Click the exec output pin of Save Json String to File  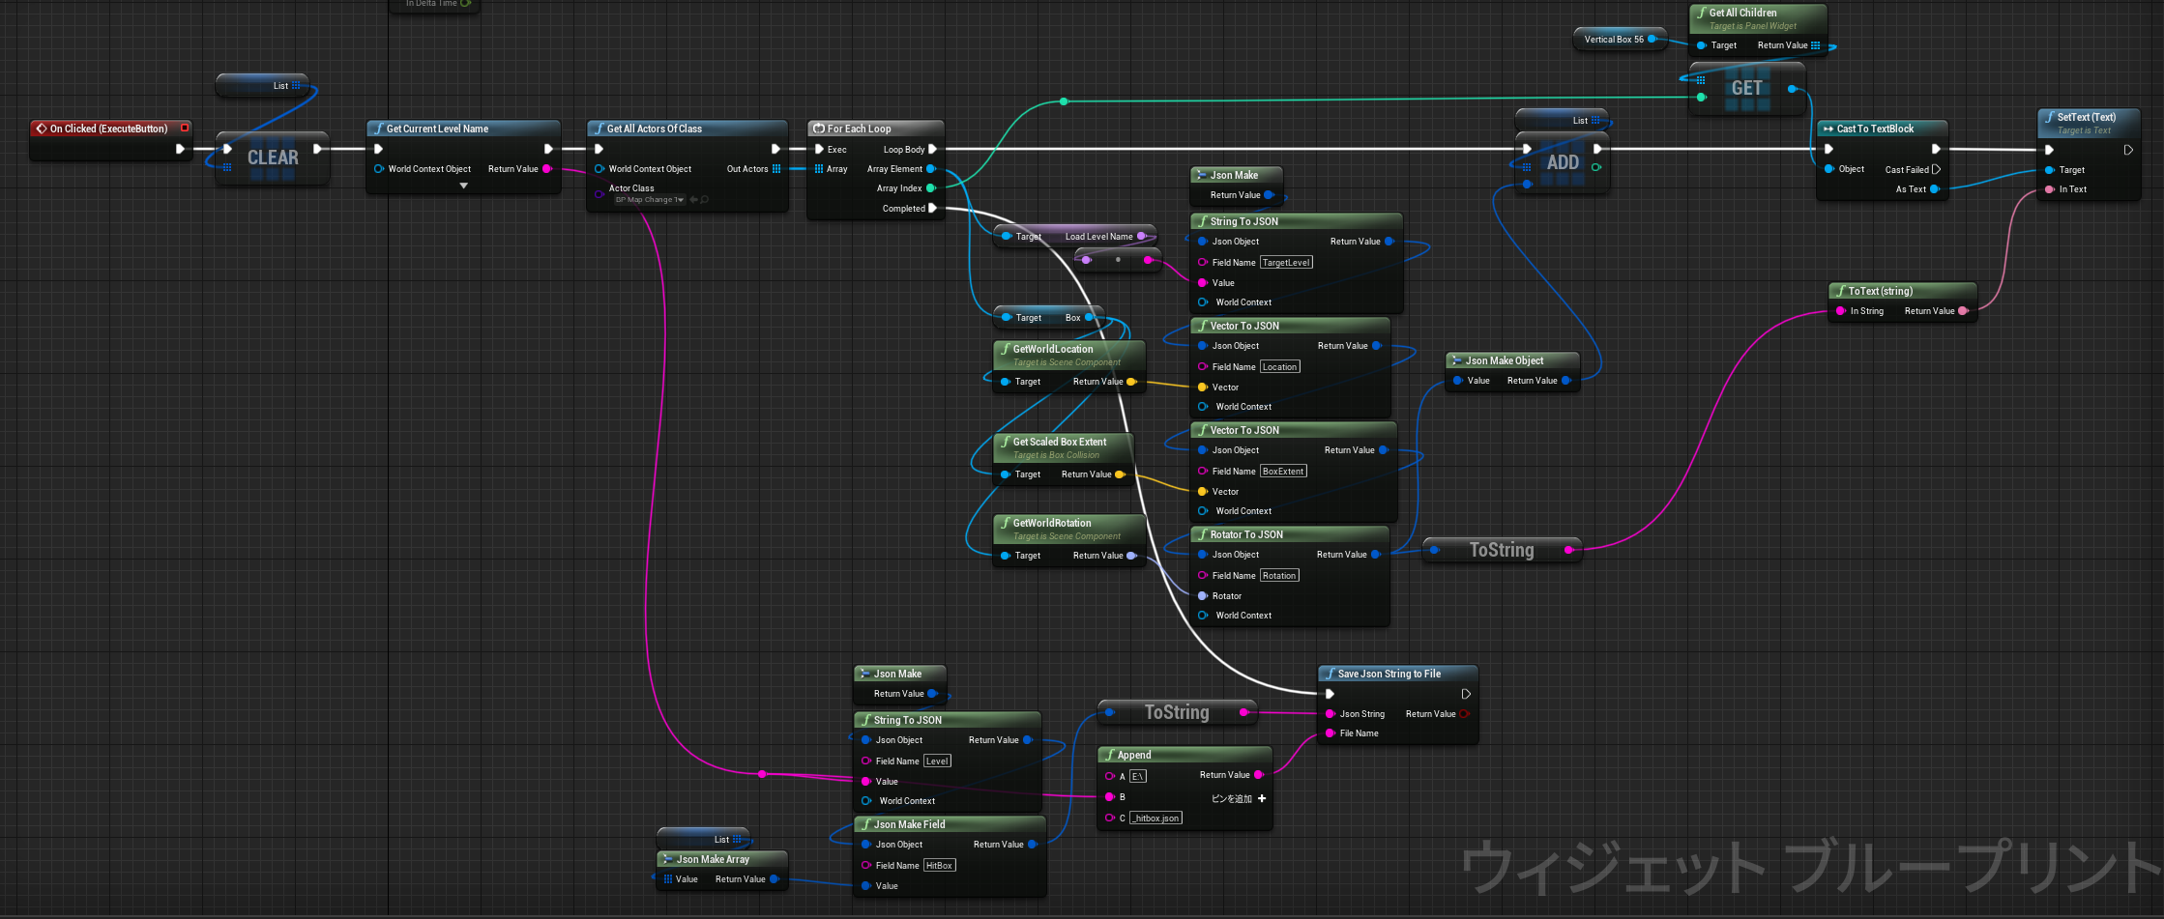coord(1466,694)
